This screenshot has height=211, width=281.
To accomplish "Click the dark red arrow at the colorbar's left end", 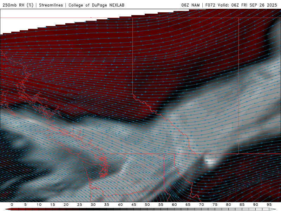I will (8, 209).
